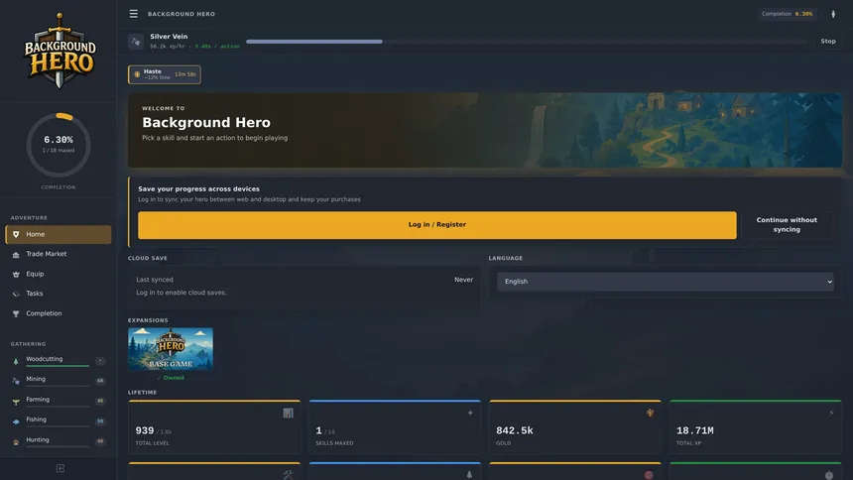Click the Mining pickaxe icon in sidebar
This screenshot has width=853, height=480.
[x=16, y=381]
